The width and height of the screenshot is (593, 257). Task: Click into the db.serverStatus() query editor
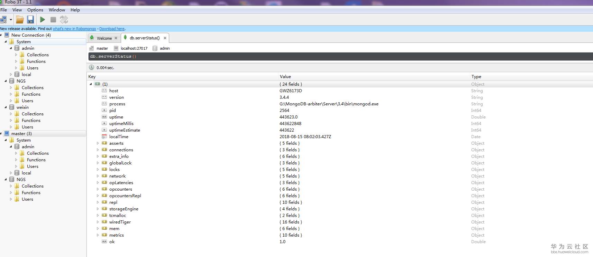point(340,56)
